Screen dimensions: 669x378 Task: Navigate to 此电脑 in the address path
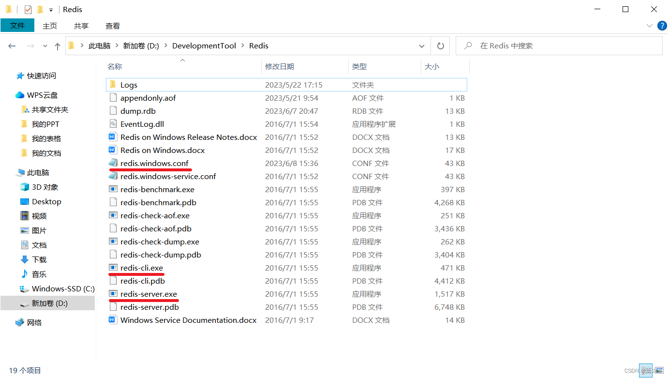(x=99, y=46)
